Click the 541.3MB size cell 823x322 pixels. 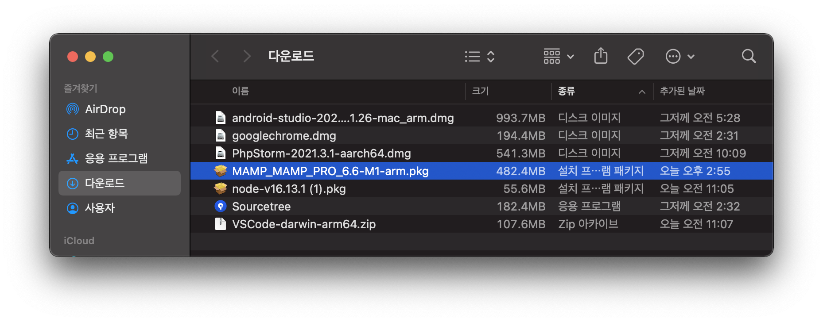point(520,153)
